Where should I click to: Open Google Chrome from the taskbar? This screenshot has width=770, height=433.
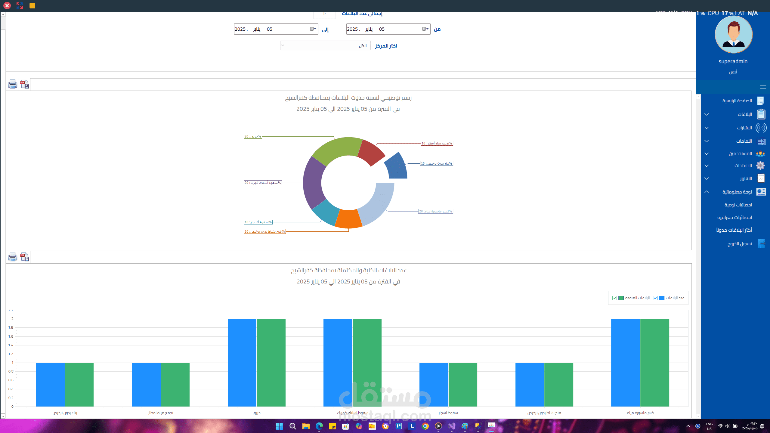tap(425, 426)
